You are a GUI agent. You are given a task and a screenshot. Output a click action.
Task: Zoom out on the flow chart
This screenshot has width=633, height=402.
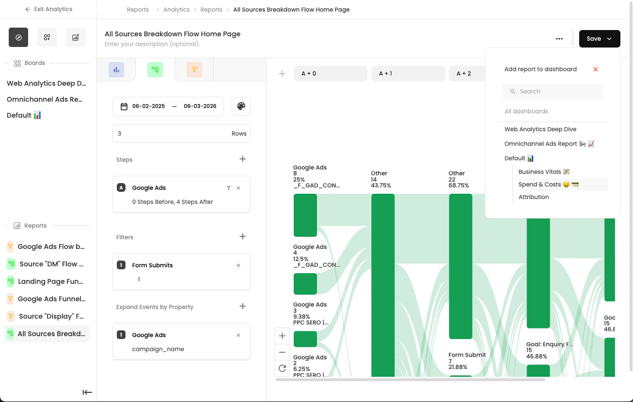(283, 352)
